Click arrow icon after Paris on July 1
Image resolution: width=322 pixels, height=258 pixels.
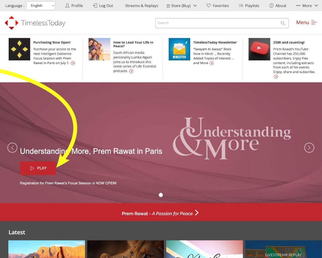click(x=73, y=63)
